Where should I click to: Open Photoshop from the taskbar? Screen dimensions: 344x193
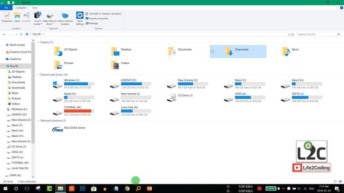click(x=83, y=188)
